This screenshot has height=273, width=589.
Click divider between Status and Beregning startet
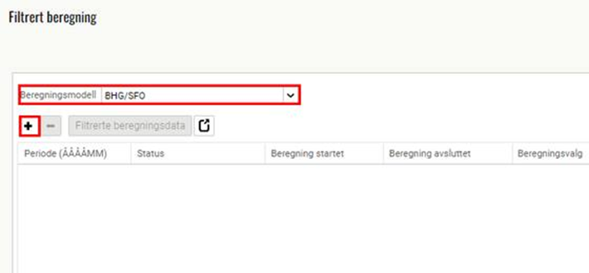coord(265,153)
